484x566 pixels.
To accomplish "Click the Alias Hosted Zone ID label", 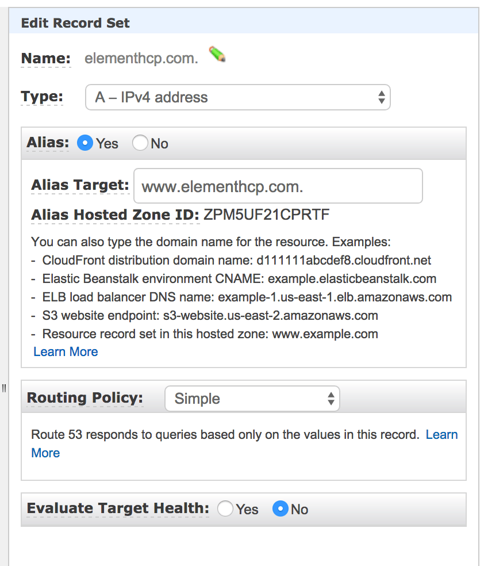I will [114, 215].
